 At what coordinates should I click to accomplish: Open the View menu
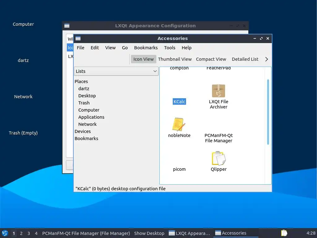pyautogui.click(x=111, y=48)
